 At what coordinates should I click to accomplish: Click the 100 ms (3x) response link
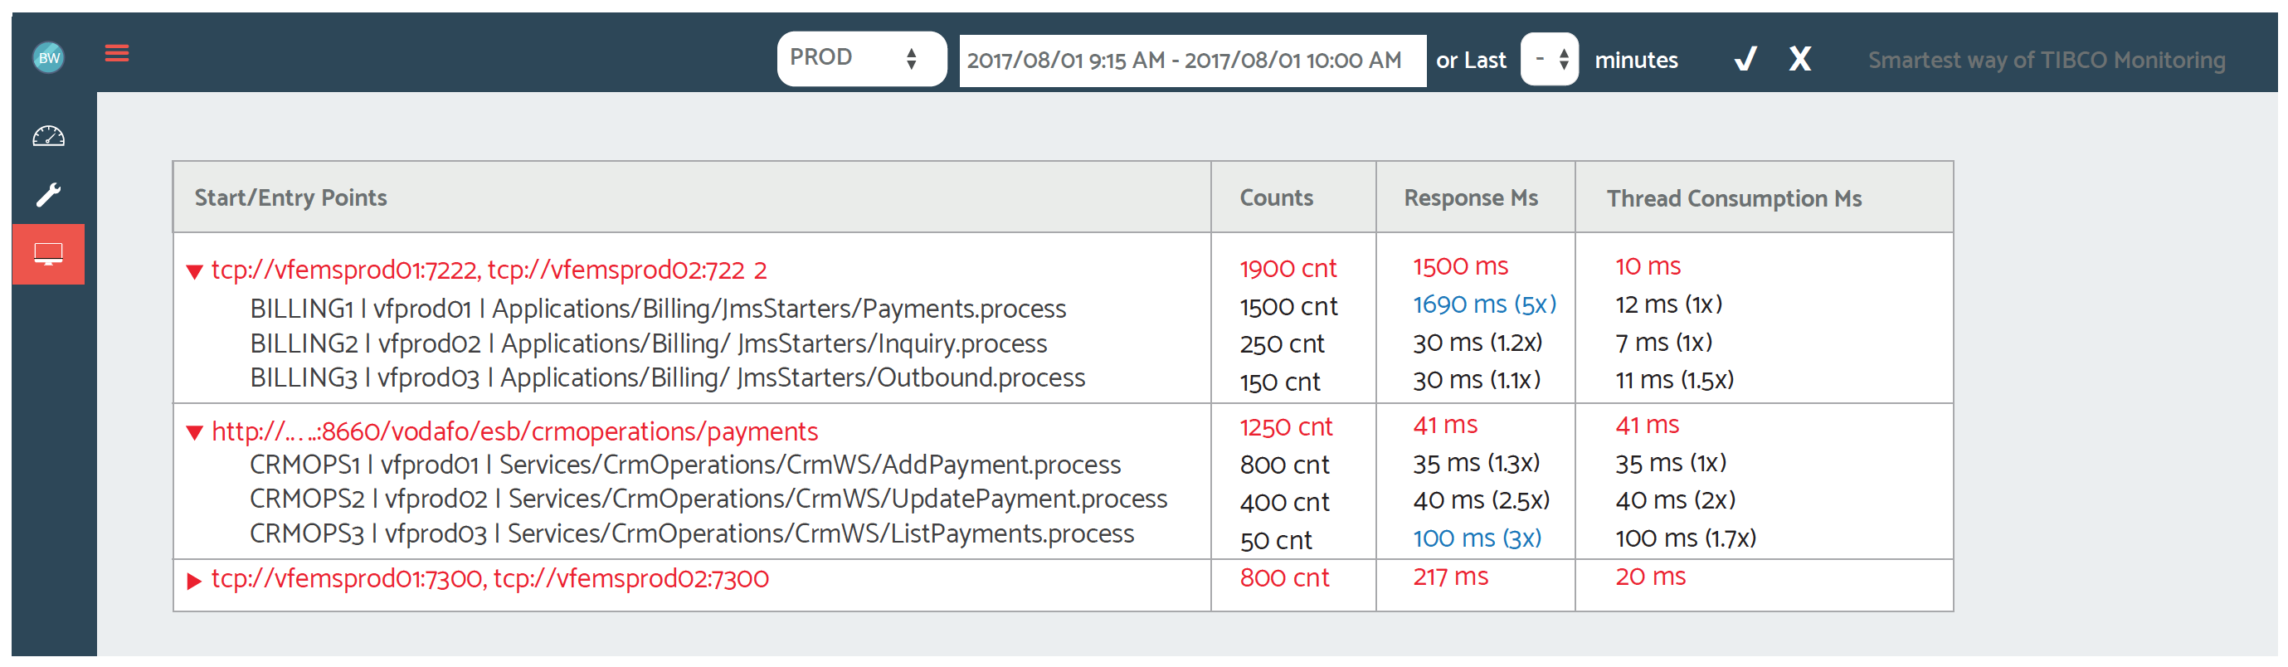(1476, 538)
